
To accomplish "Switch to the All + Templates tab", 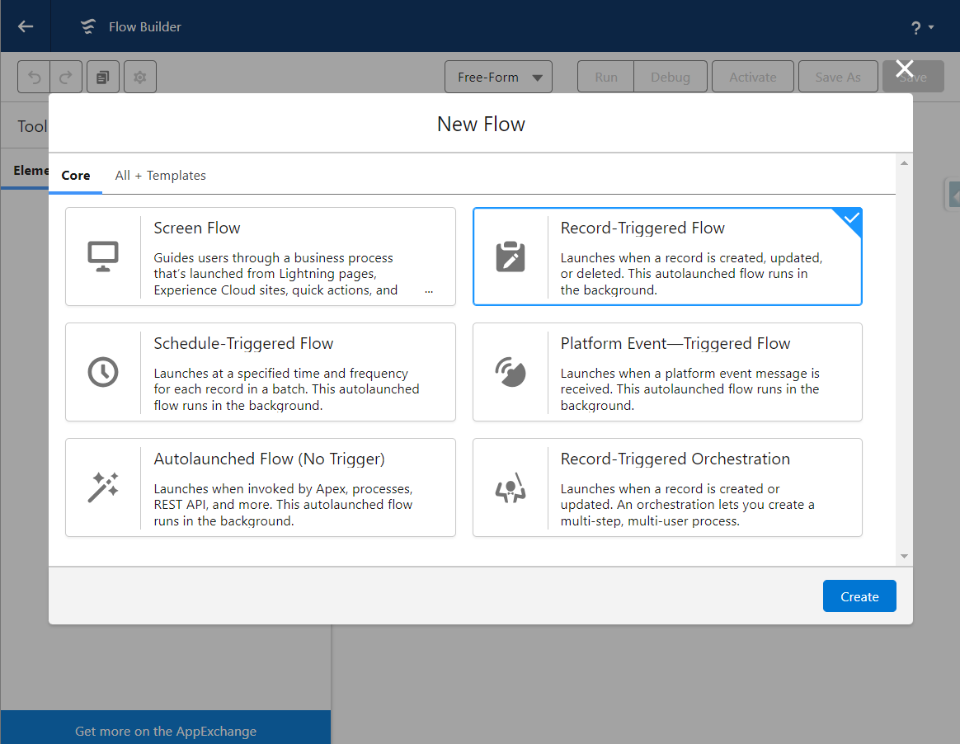I will pos(160,176).
